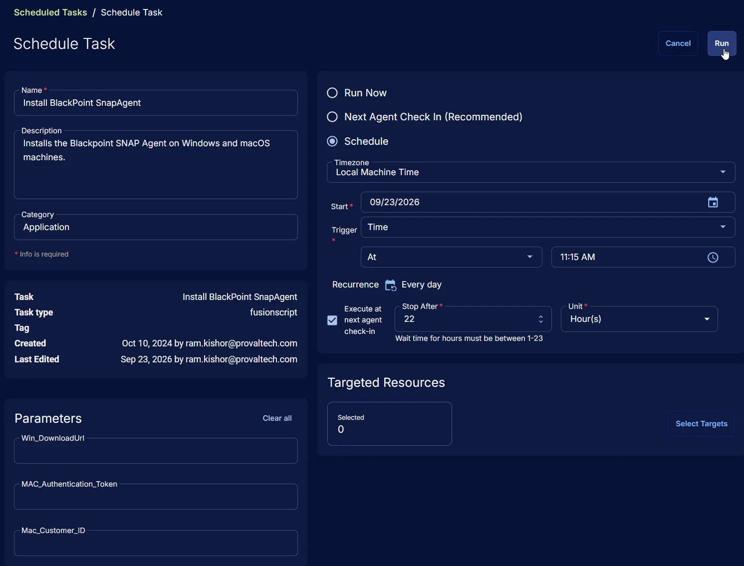This screenshot has width=744, height=566.
Task: Expand the Timezone dropdown
Action: pos(531,172)
